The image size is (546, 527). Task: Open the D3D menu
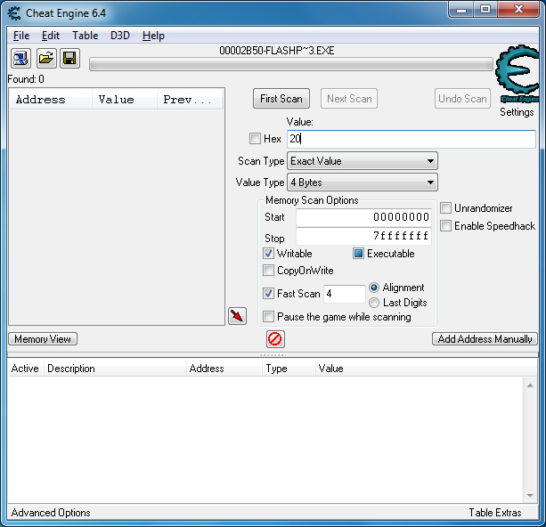[x=119, y=36]
